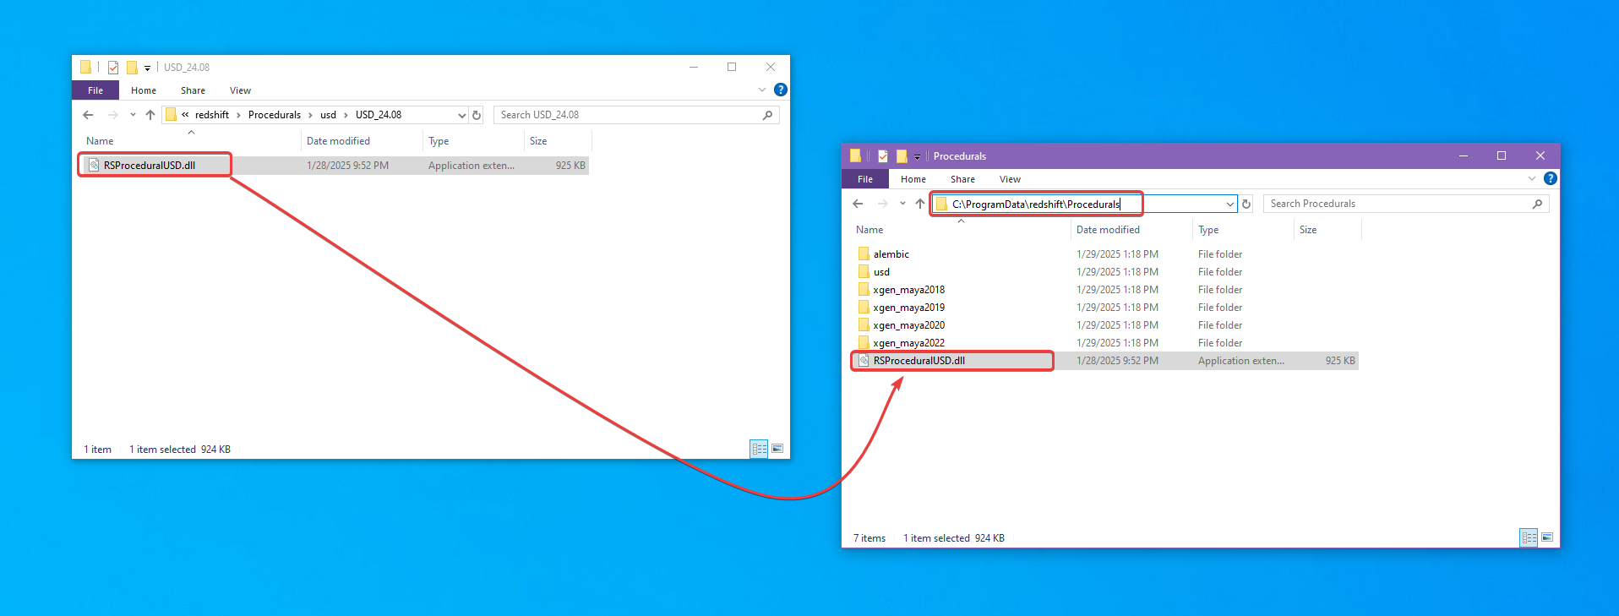Minimize the USD_24.08 window
Viewport: 1619px width, 616px height.
click(694, 67)
